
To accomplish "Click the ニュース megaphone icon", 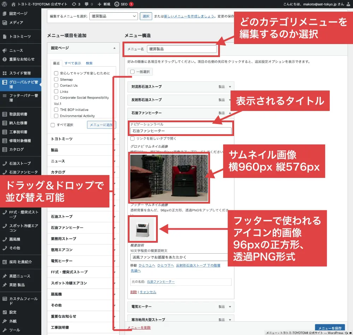I will coord(5,50).
